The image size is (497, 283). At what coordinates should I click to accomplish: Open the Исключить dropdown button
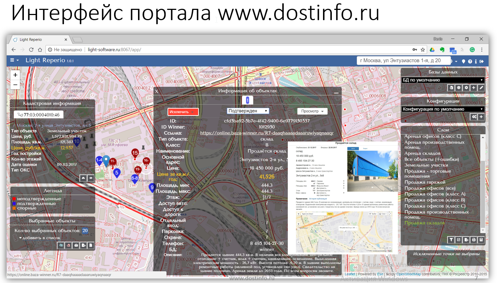click(x=183, y=112)
